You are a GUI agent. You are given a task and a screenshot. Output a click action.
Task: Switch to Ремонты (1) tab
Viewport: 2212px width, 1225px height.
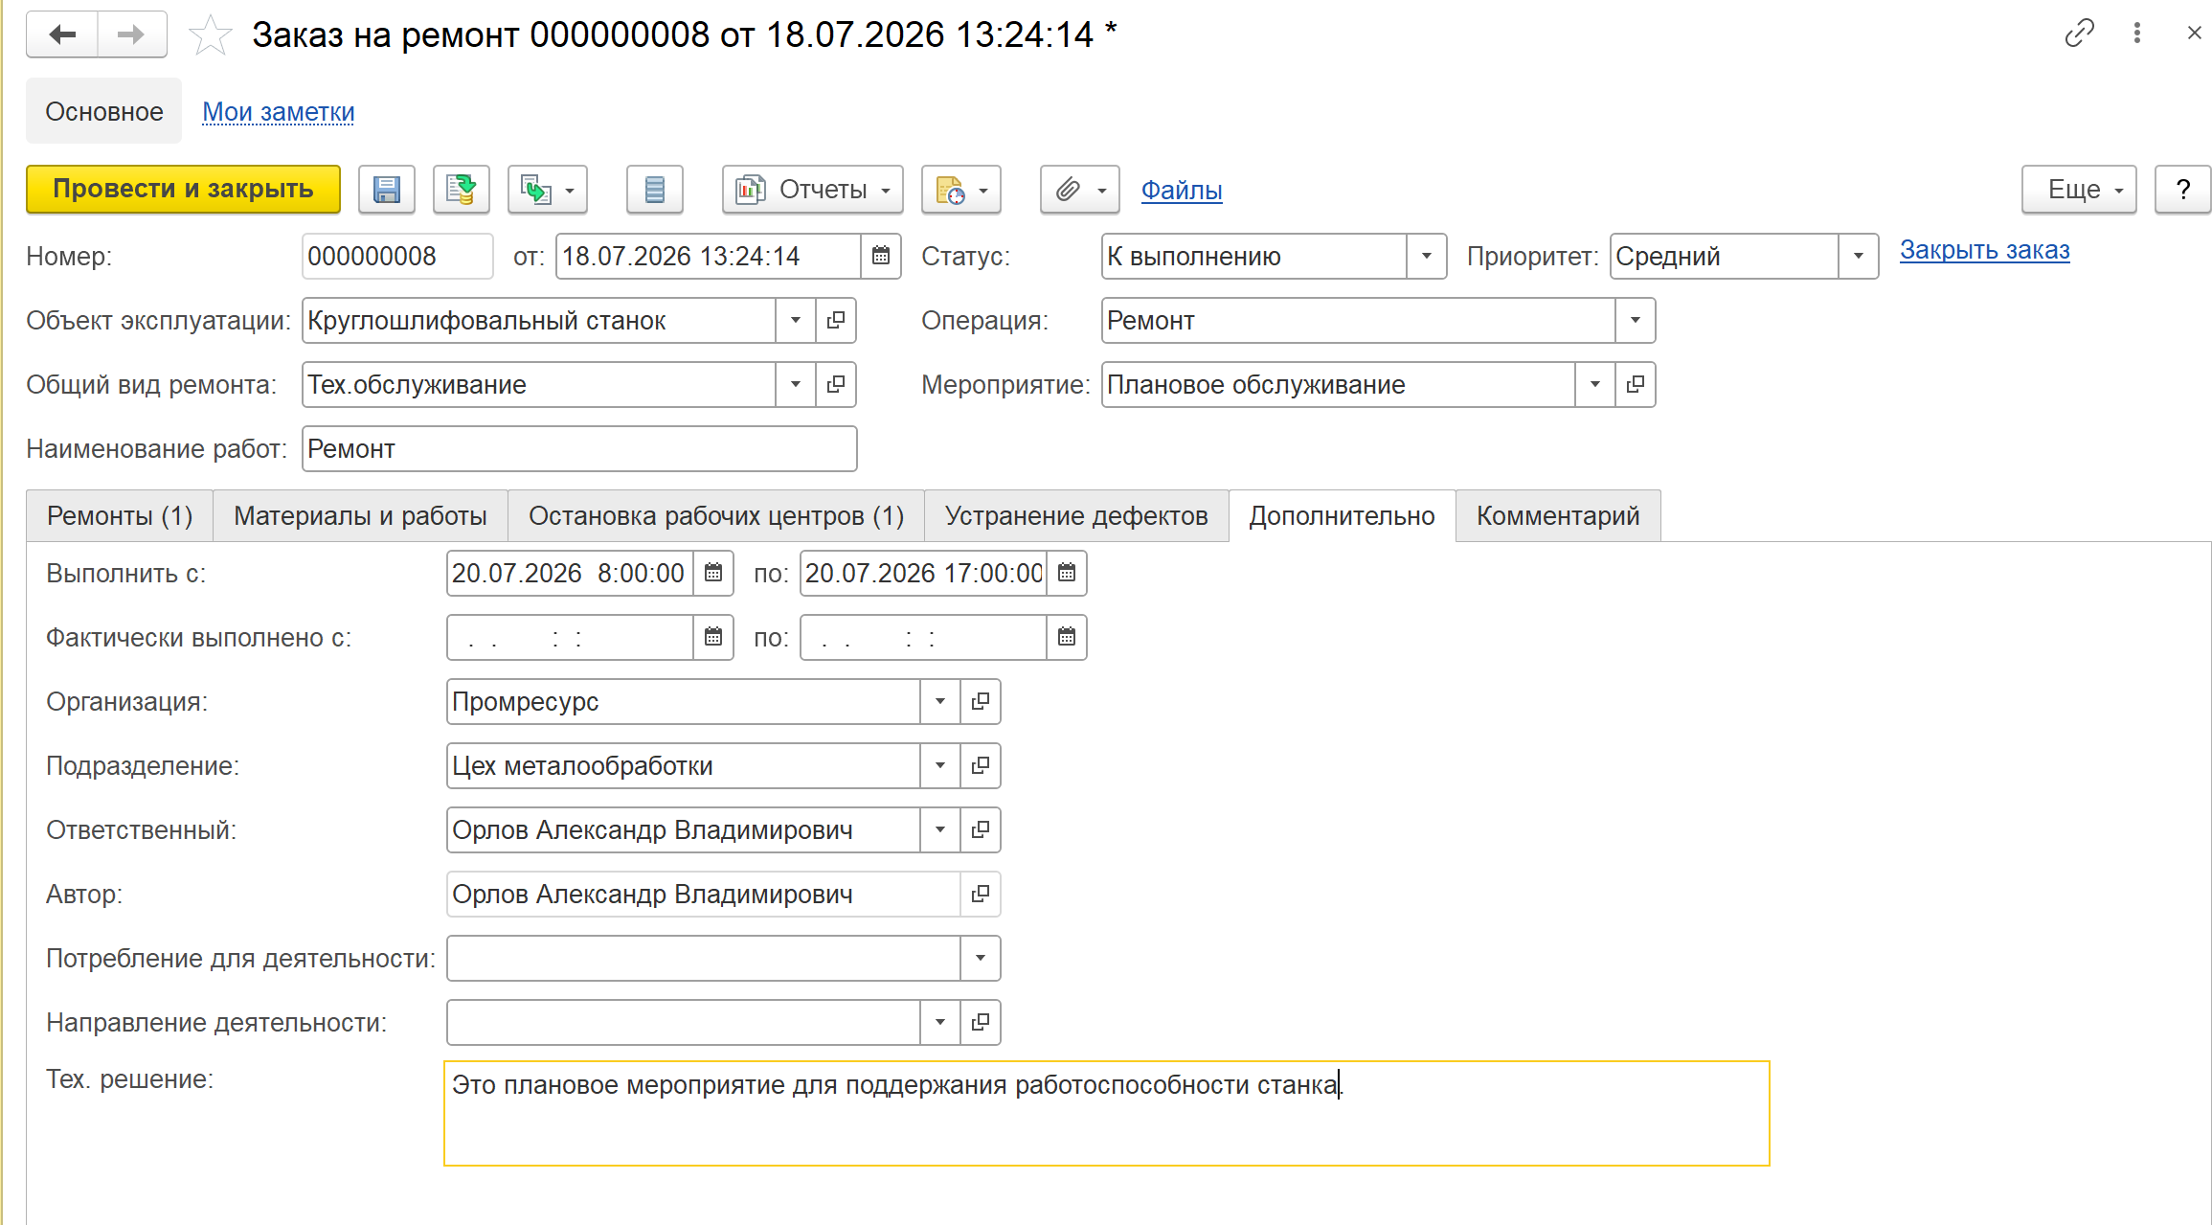(x=120, y=516)
